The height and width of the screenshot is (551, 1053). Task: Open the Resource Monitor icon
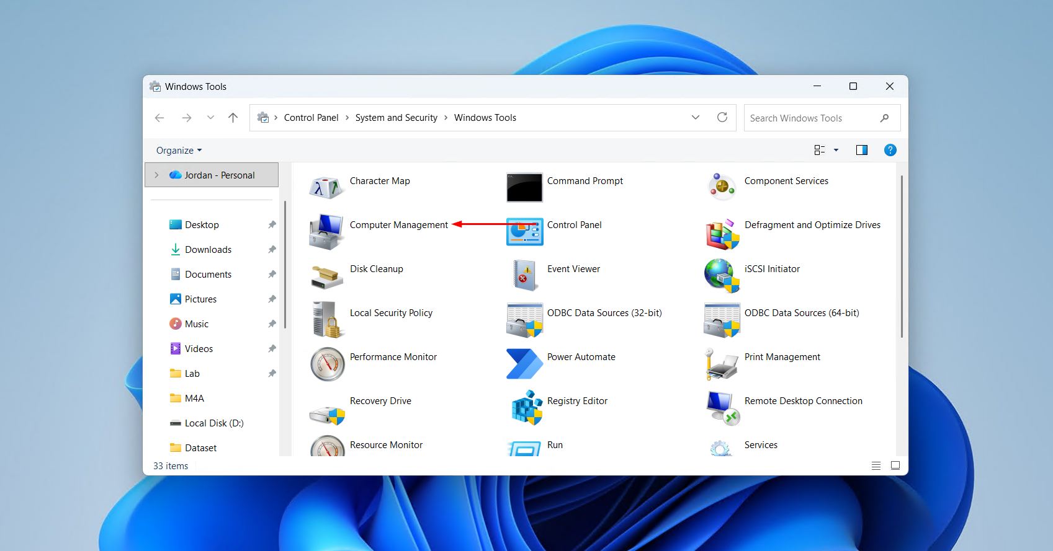click(x=327, y=446)
